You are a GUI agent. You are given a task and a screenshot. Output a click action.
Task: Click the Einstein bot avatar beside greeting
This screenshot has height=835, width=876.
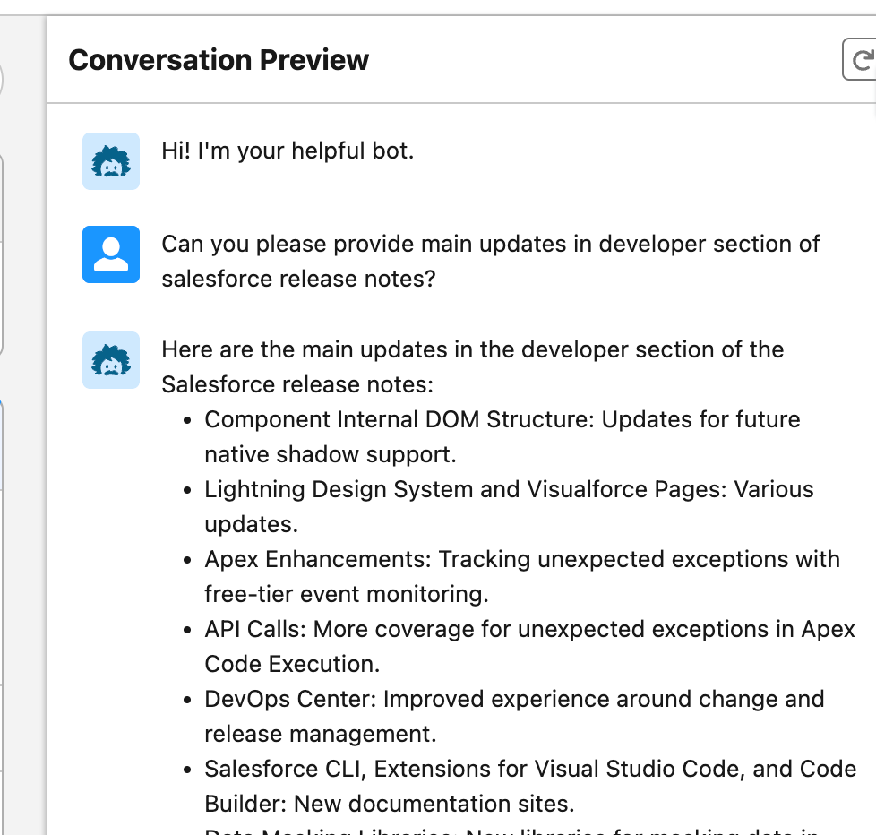(x=111, y=161)
